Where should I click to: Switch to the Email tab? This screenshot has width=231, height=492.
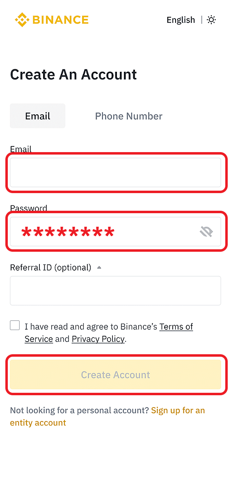(38, 116)
